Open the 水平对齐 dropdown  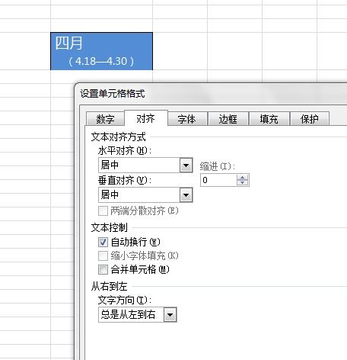click(x=186, y=166)
